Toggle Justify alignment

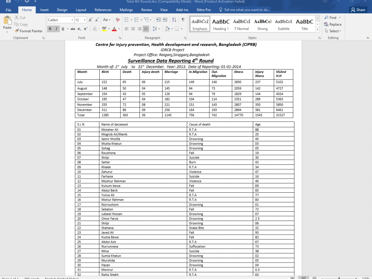146,29
